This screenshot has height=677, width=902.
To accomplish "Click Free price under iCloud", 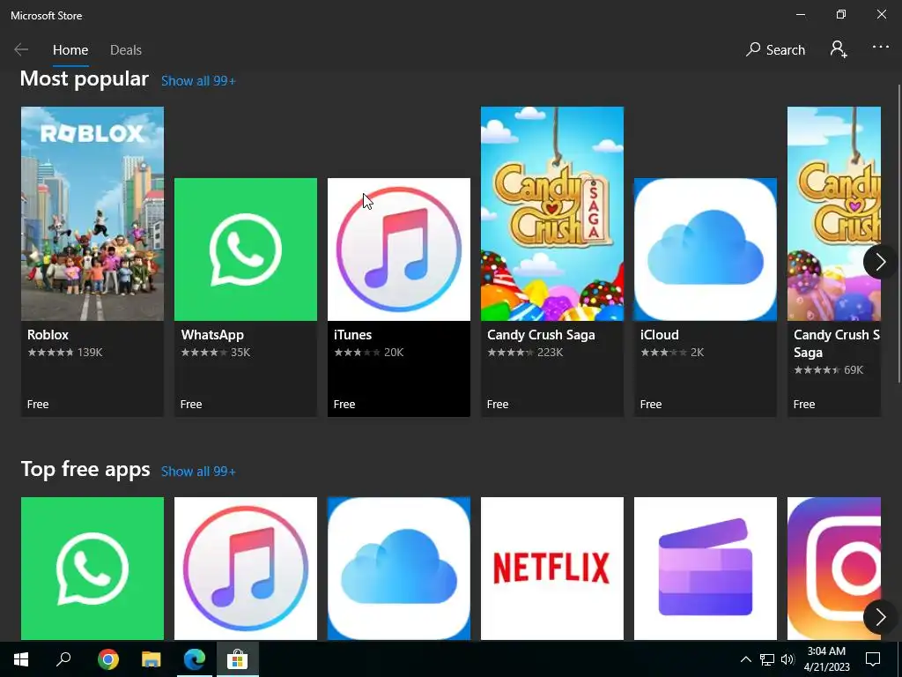I will click(x=651, y=405).
